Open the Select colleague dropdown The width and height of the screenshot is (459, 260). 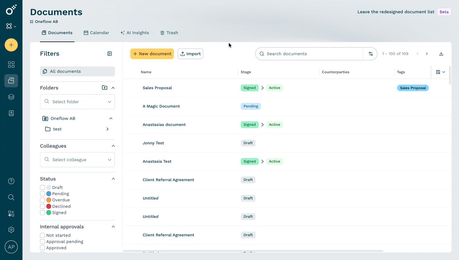pos(77,160)
